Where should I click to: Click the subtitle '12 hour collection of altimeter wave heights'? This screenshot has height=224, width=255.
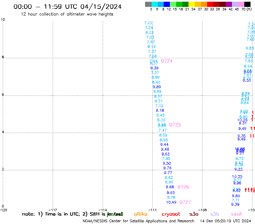[67, 14]
